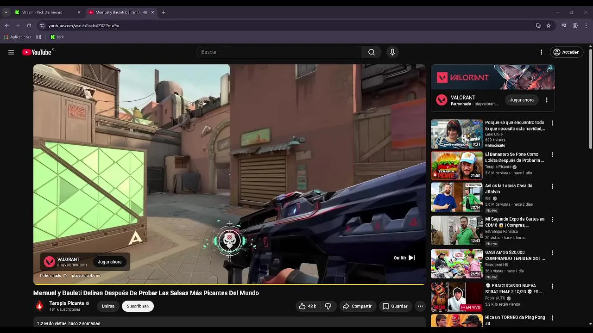Open options for Expo de Cartas video
Viewport: 593px width, 333px height.
point(552,220)
